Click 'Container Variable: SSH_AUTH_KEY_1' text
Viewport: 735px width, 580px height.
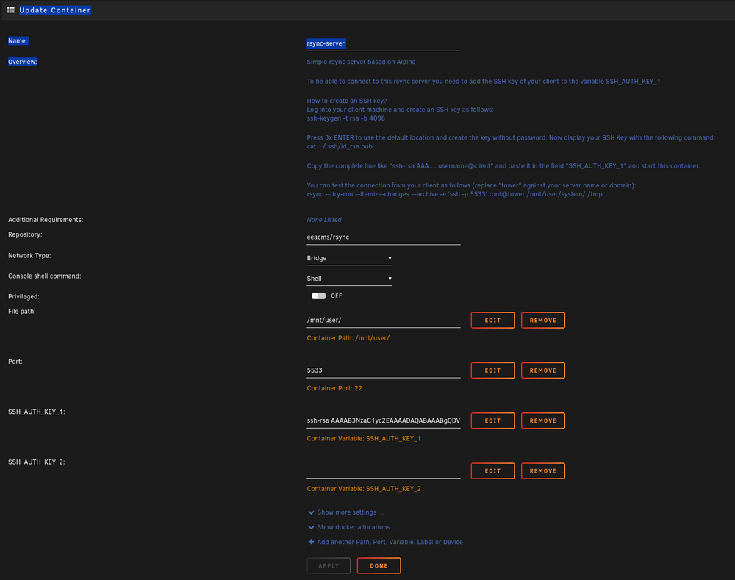363,438
